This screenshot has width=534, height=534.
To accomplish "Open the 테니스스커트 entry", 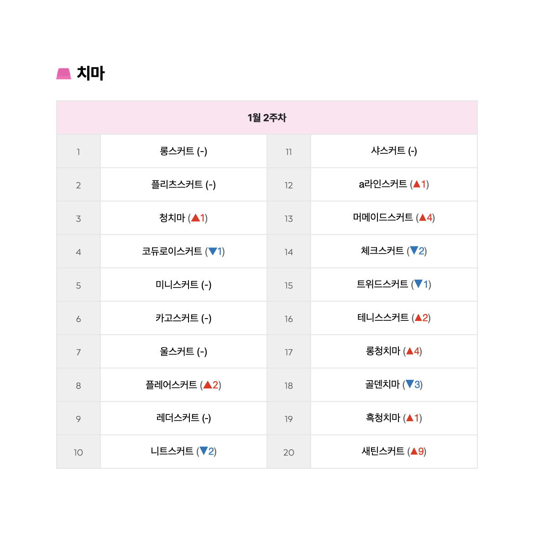I will click(394, 318).
